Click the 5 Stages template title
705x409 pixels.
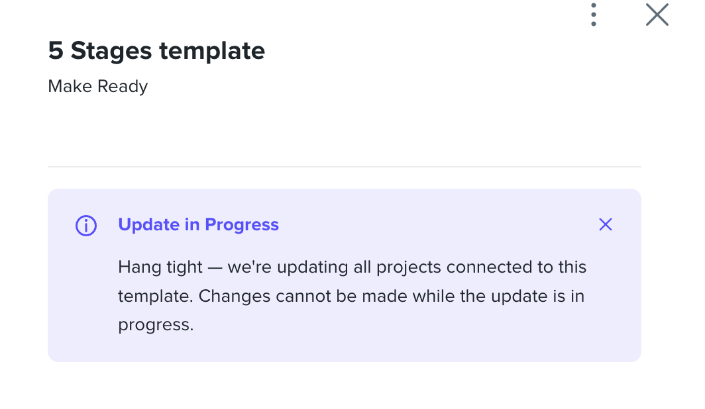[156, 50]
